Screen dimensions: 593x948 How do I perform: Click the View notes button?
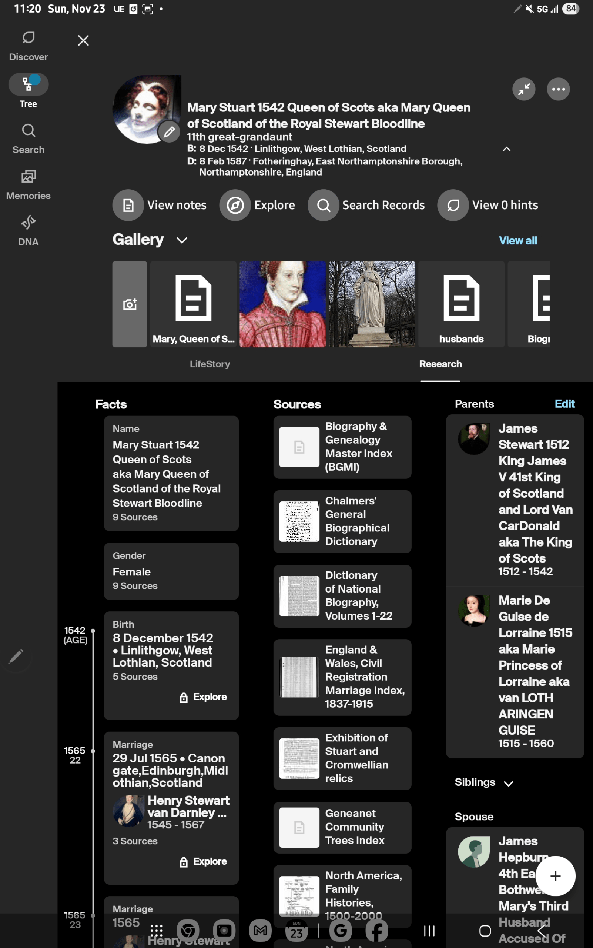click(x=160, y=205)
